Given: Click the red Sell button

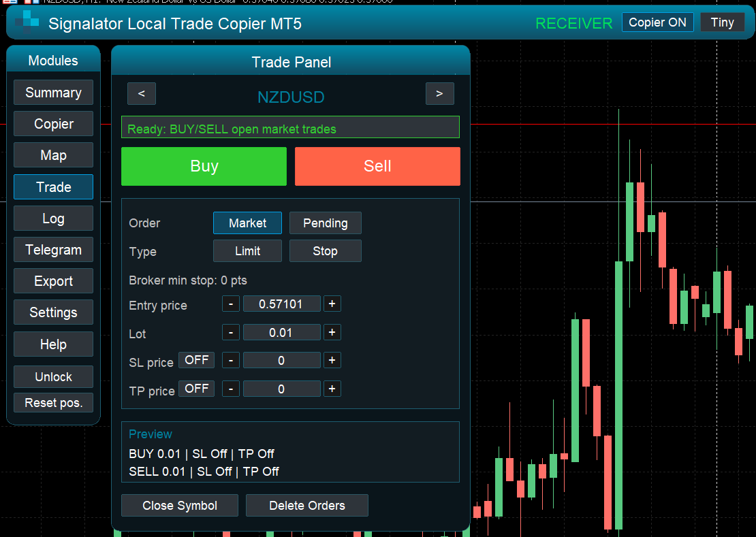Looking at the screenshot, I should click(x=377, y=166).
